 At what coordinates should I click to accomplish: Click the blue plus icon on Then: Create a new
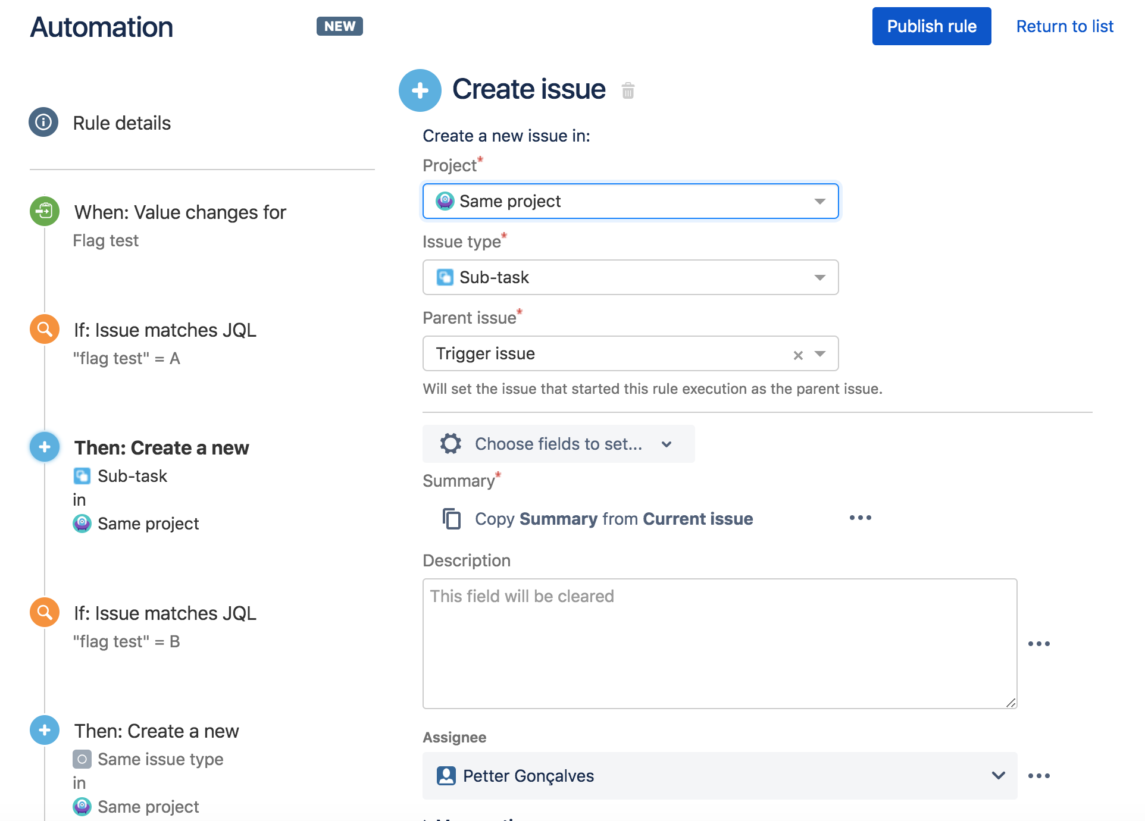[x=43, y=447]
